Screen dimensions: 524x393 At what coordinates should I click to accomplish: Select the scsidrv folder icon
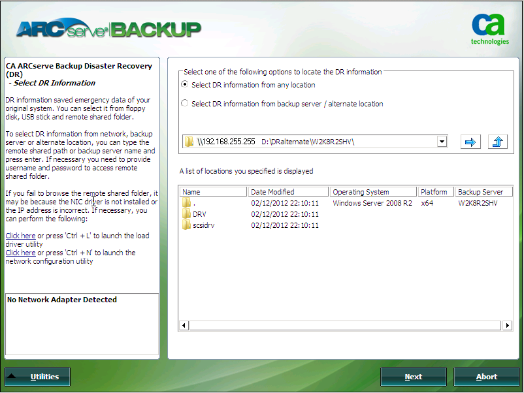[186, 225]
